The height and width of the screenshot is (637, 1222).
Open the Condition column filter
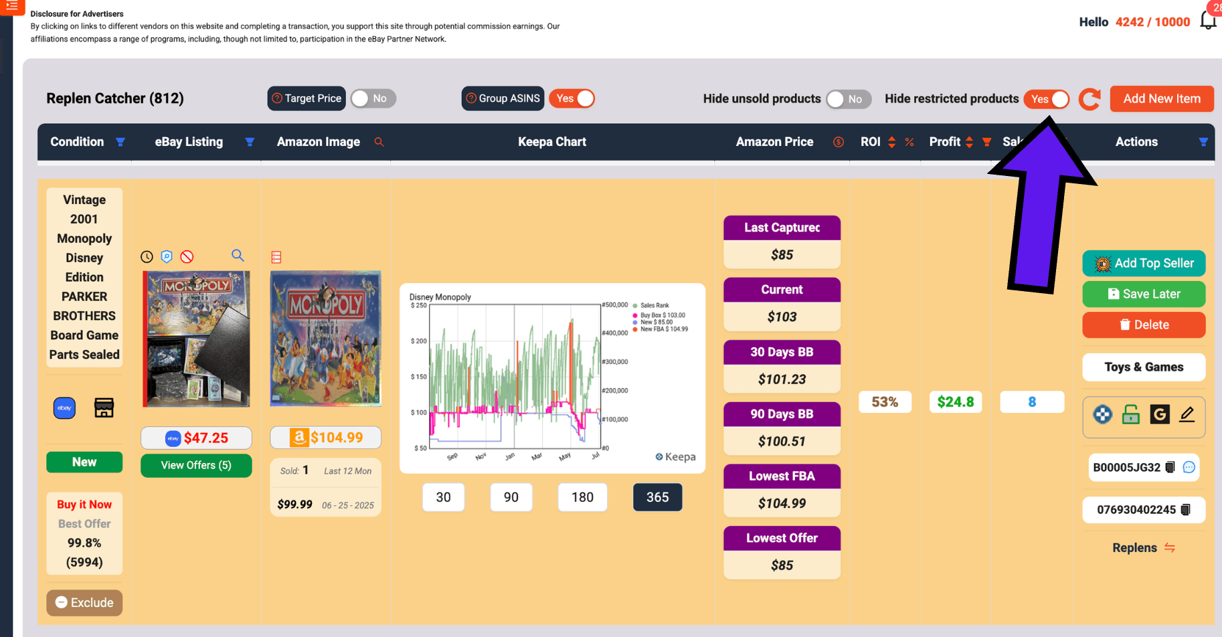[x=120, y=142]
